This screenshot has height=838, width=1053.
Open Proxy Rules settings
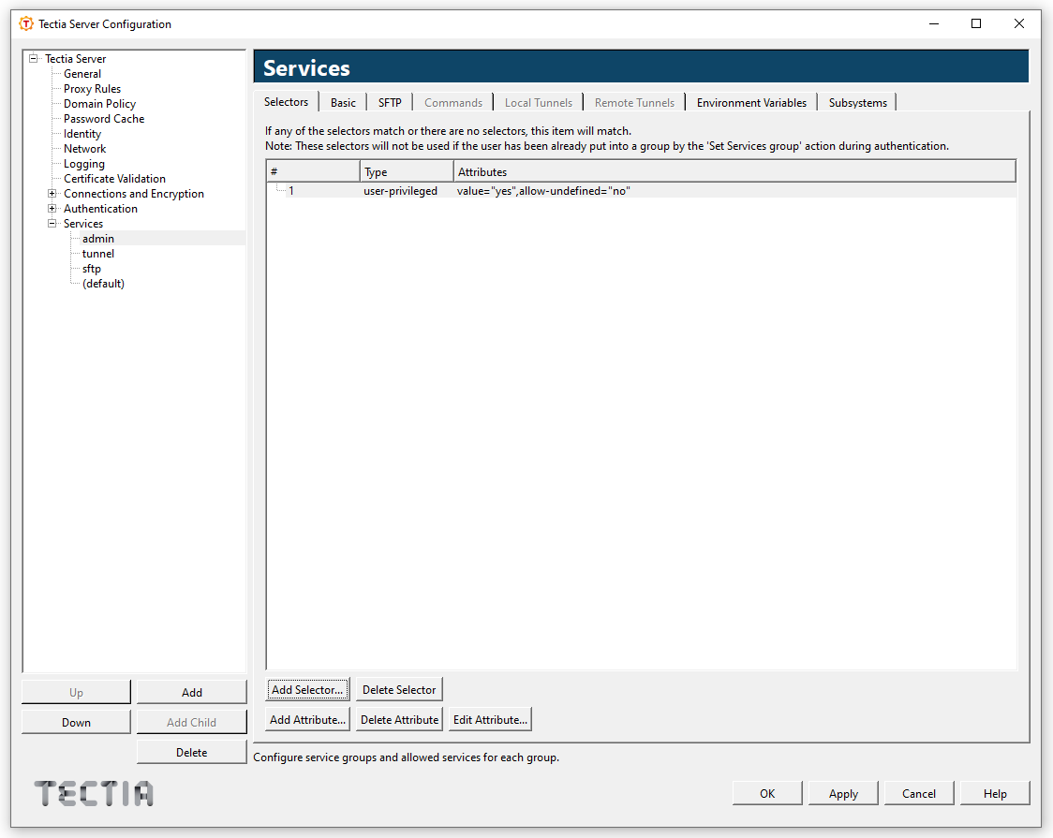click(x=92, y=89)
